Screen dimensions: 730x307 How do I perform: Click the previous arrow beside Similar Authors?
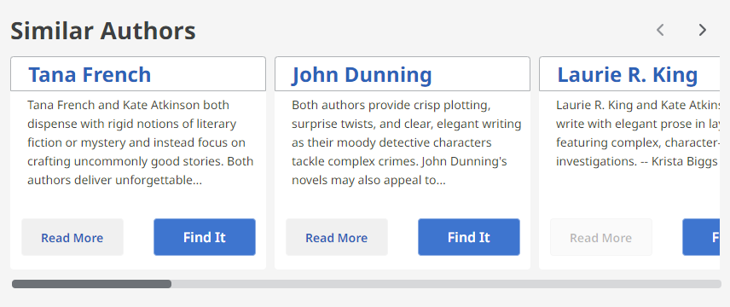(x=660, y=30)
